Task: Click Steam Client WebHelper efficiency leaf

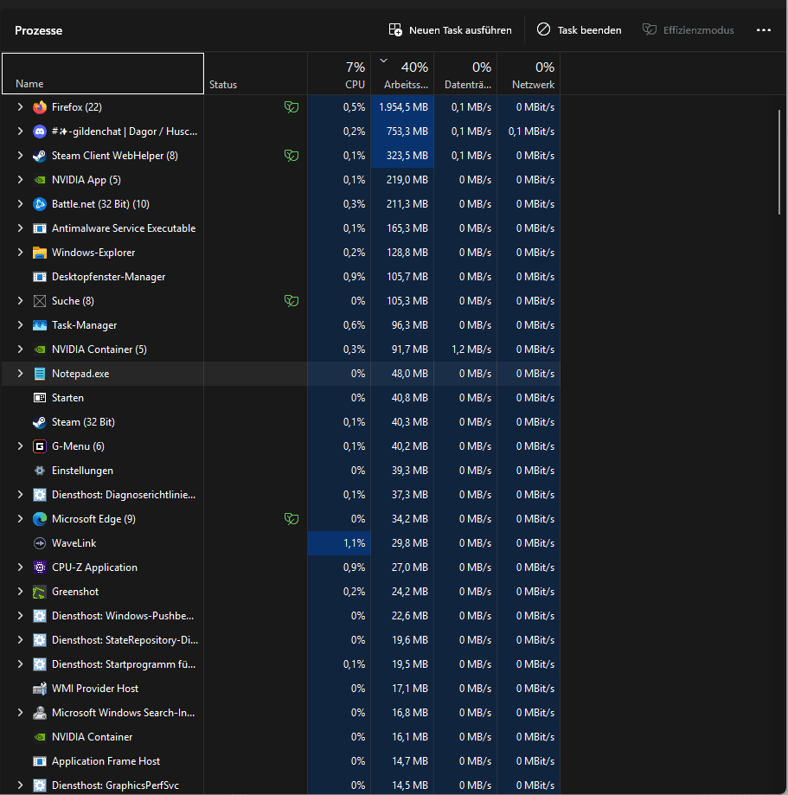Action: click(291, 156)
